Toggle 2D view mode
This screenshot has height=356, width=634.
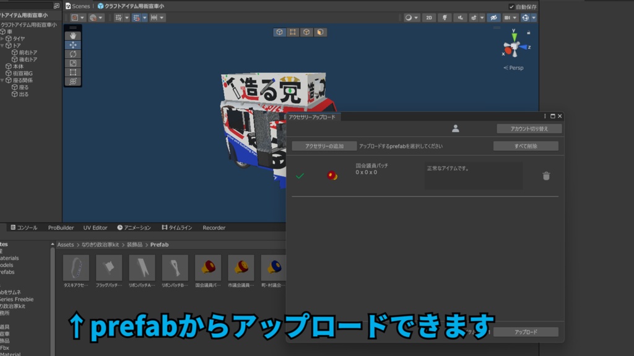point(429,18)
